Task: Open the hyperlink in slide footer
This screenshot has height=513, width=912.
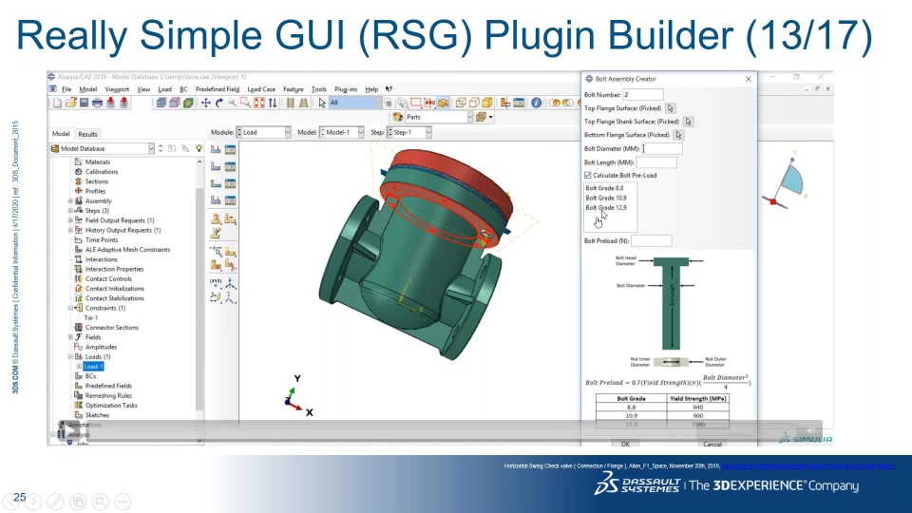Action: click(x=807, y=465)
